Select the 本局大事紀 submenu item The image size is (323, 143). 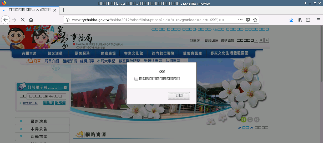tap(106, 61)
